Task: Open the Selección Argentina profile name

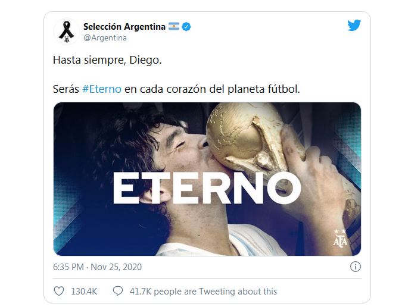Action: (124, 27)
